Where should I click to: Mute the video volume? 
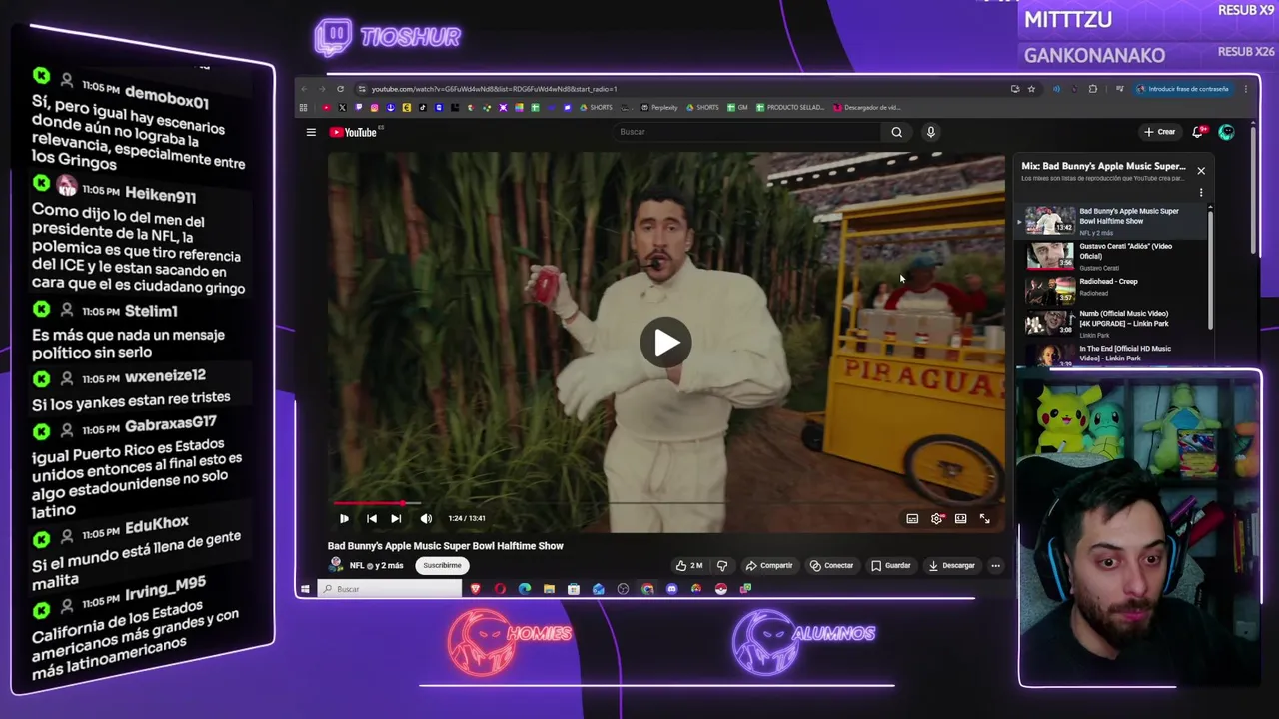tap(426, 518)
